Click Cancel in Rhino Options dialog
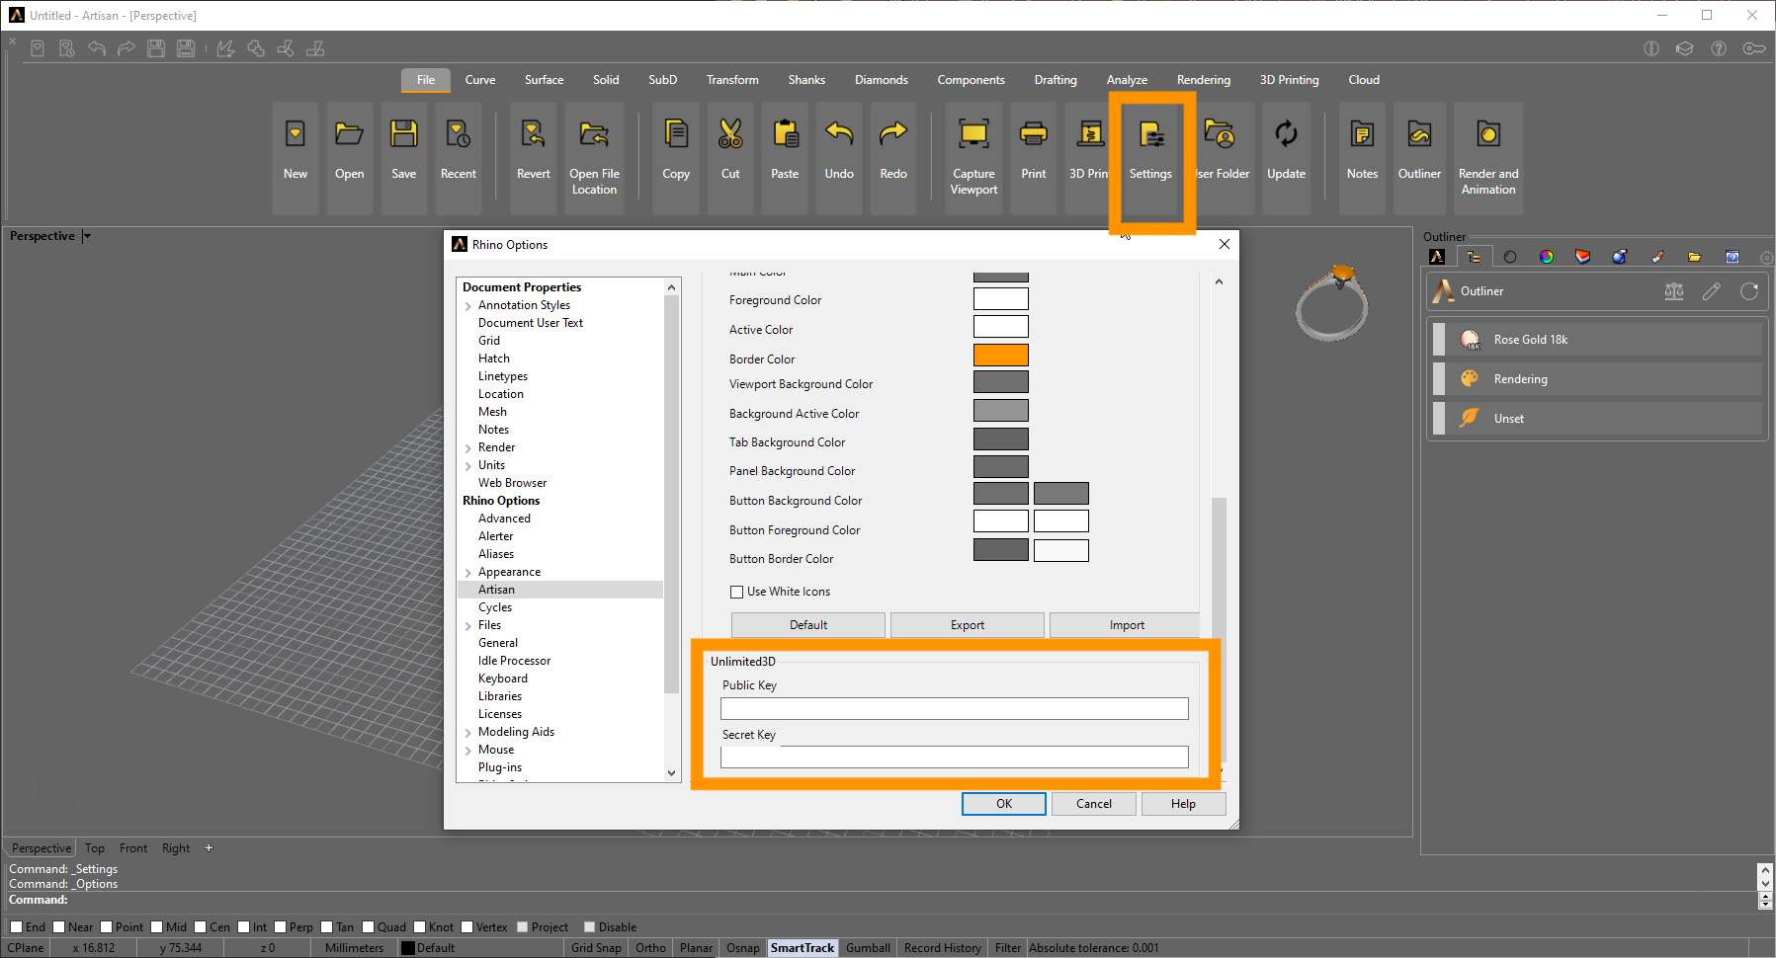This screenshot has height=958, width=1776. (1093, 804)
